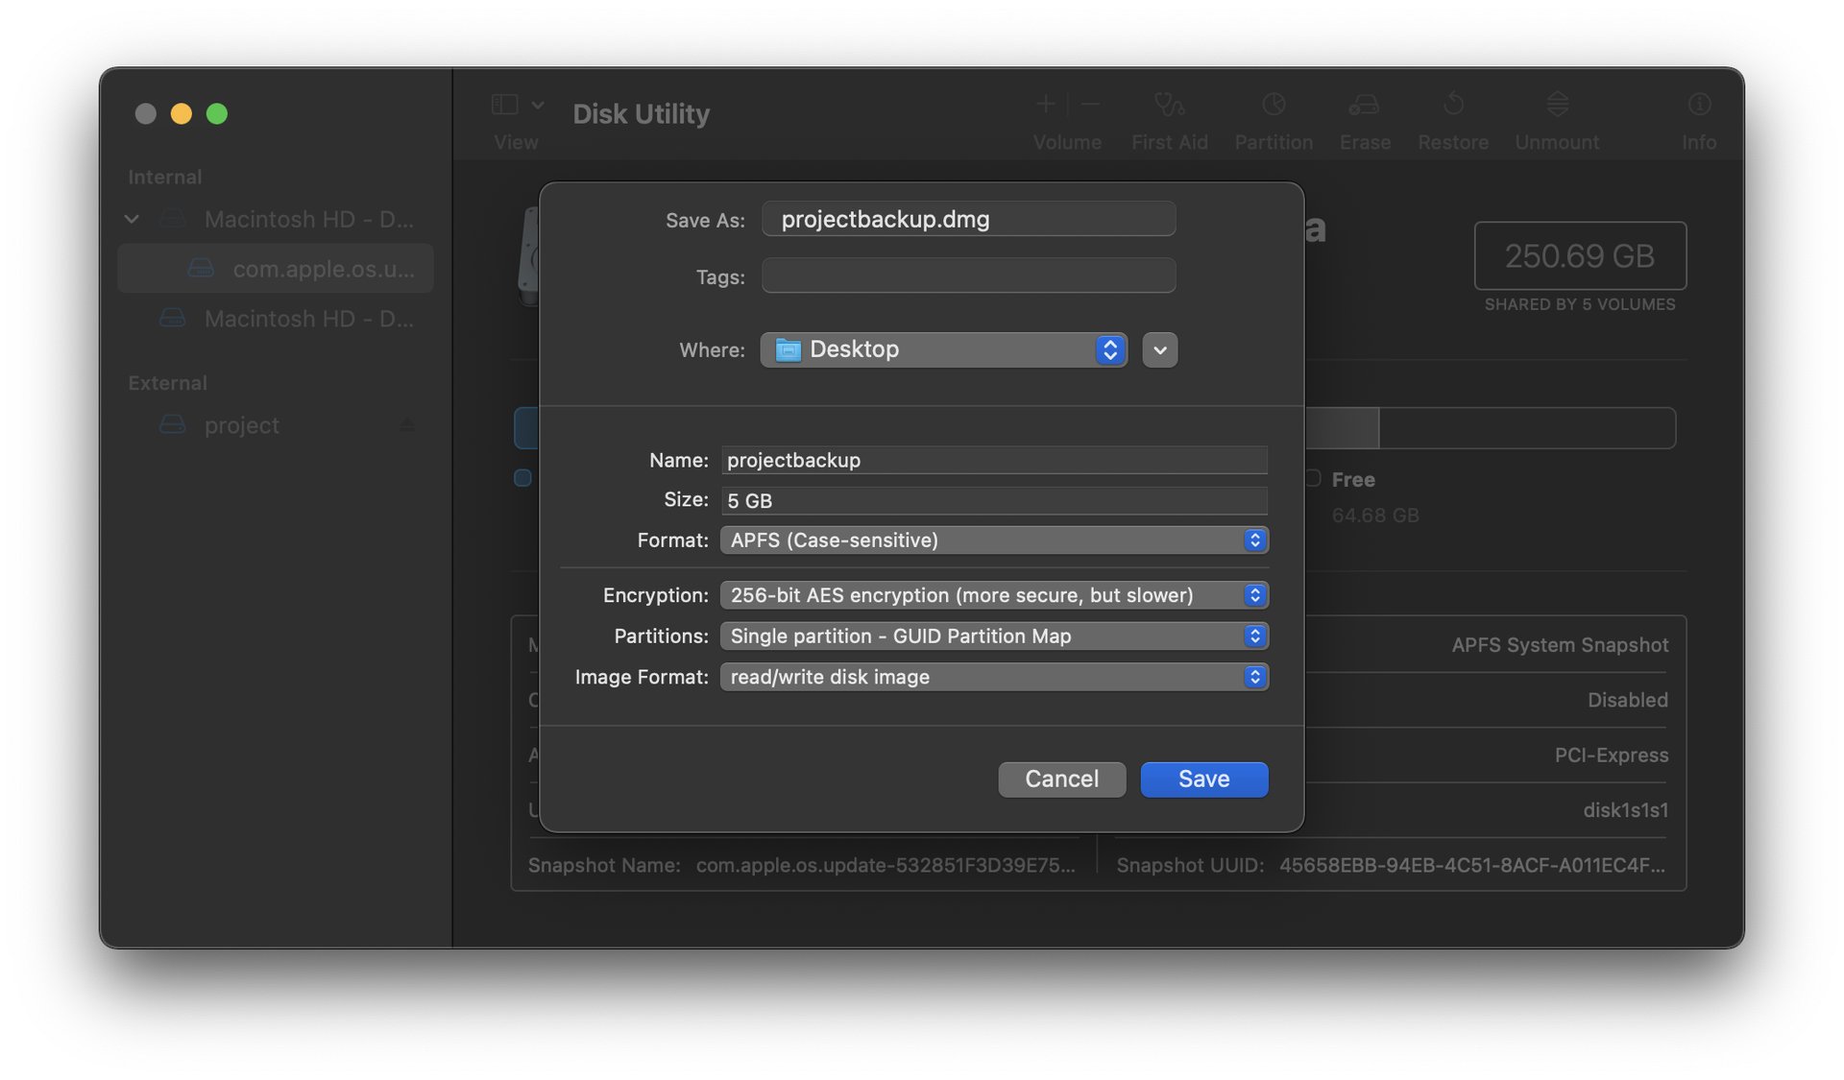The image size is (1844, 1080).
Task: Eject the external project disk
Action: point(407,424)
